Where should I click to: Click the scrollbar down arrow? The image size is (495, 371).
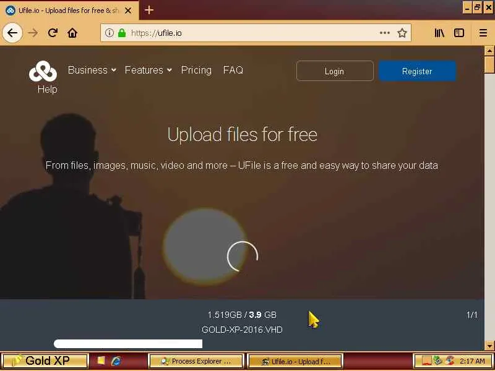(489, 346)
